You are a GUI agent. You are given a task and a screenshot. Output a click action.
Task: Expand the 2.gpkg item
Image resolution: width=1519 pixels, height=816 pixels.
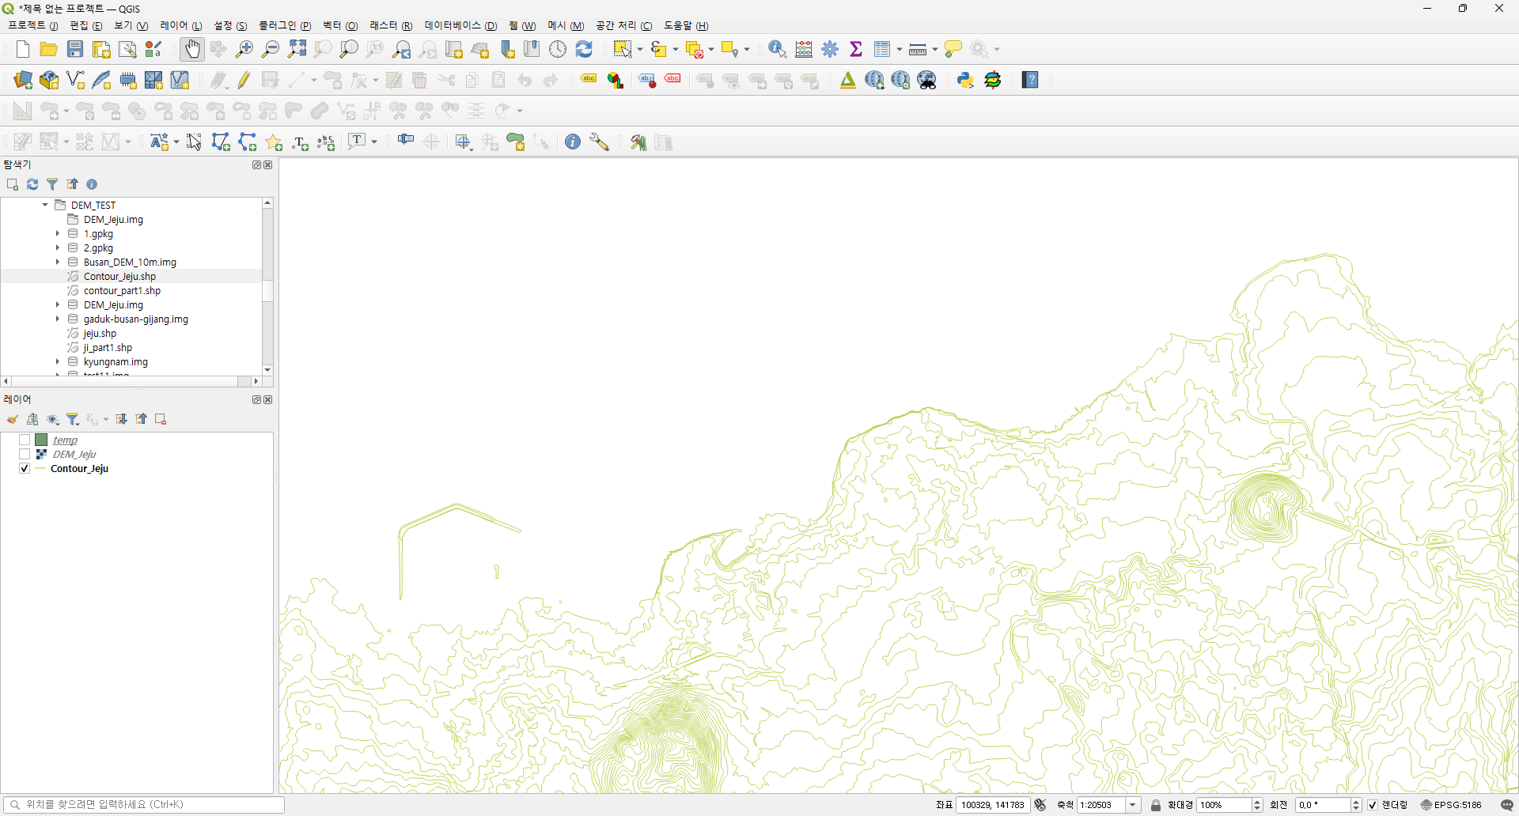pos(58,248)
